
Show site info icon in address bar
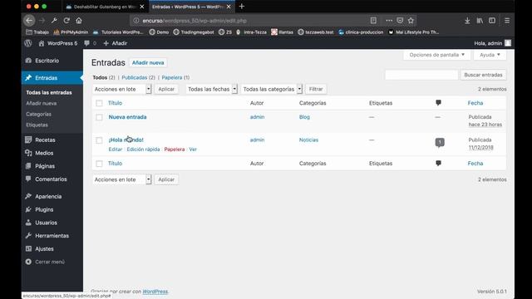136,20
